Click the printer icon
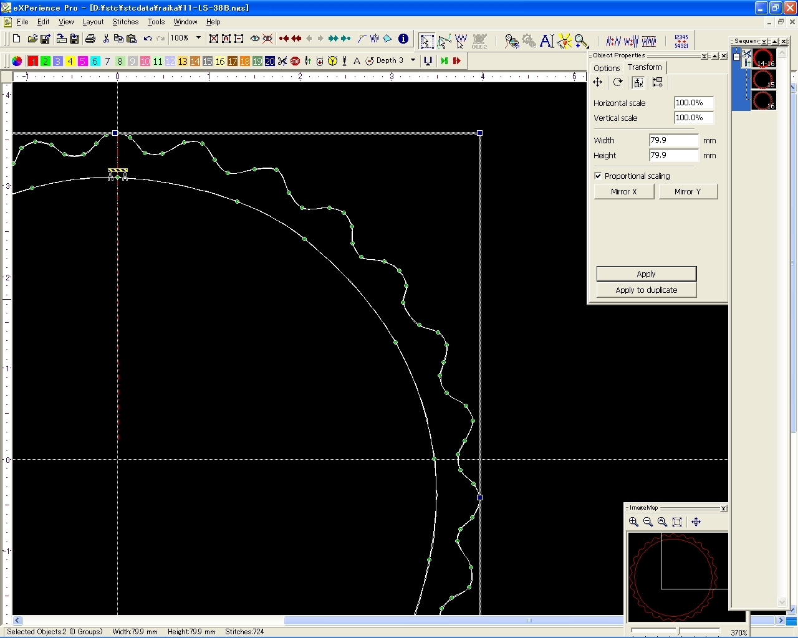Image resolution: width=798 pixels, height=638 pixels. click(x=90, y=39)
